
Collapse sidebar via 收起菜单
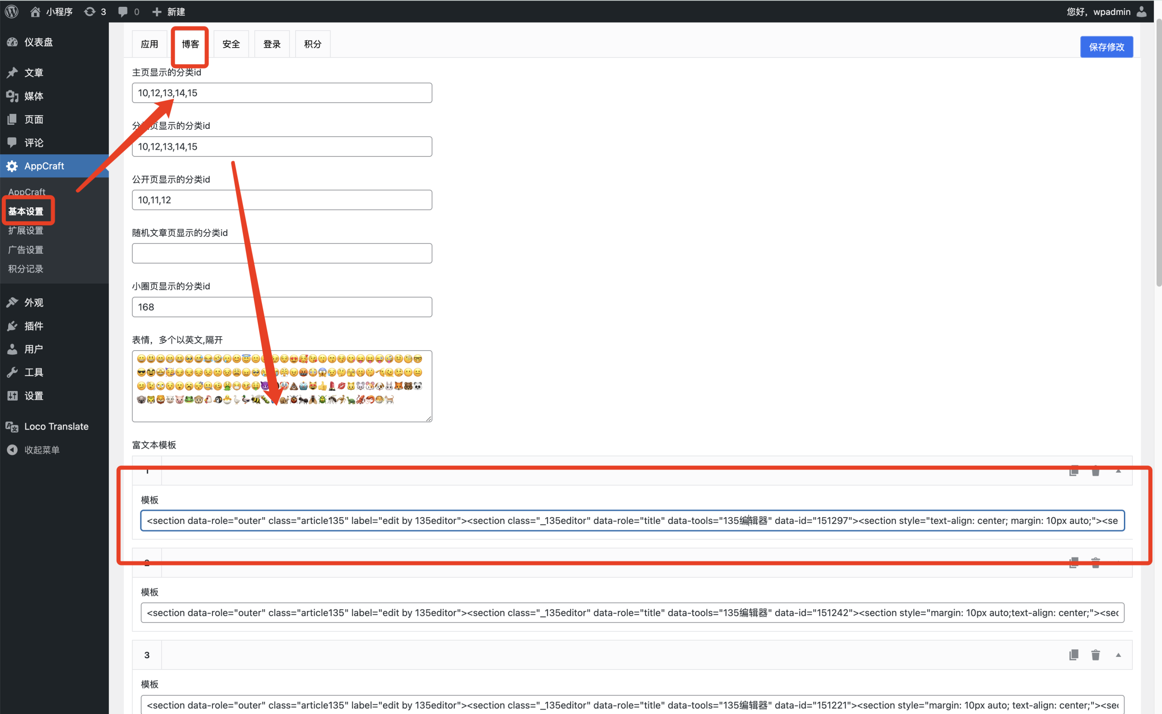pos(42,450)
